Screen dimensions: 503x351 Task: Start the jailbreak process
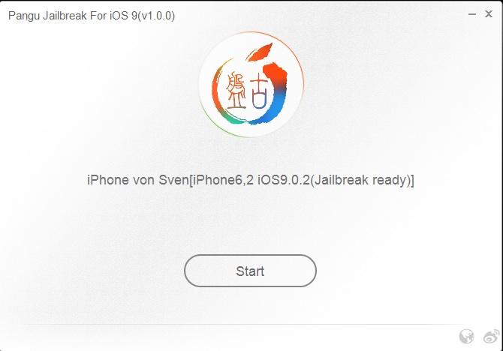point(250,271)
